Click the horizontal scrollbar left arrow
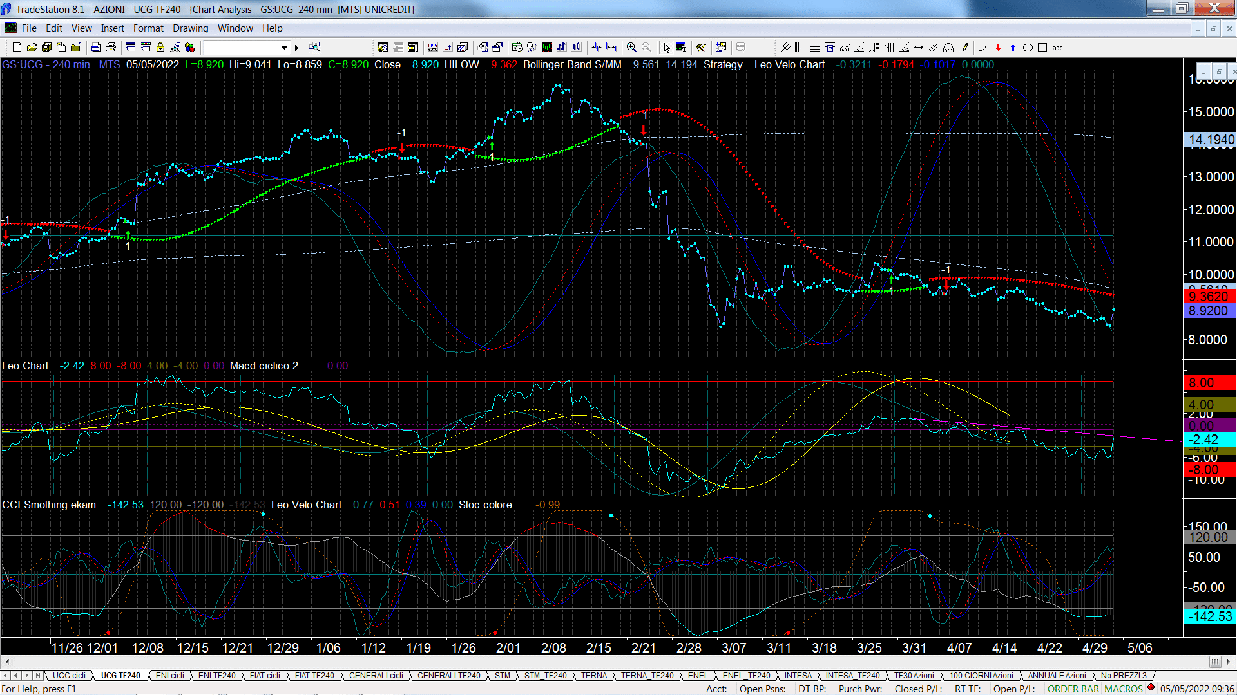 [7, 662]
